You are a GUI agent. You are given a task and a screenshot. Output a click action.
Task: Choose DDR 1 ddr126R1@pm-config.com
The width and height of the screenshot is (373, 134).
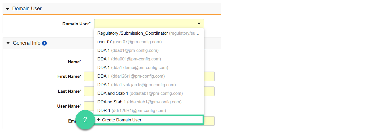point(149,111)
